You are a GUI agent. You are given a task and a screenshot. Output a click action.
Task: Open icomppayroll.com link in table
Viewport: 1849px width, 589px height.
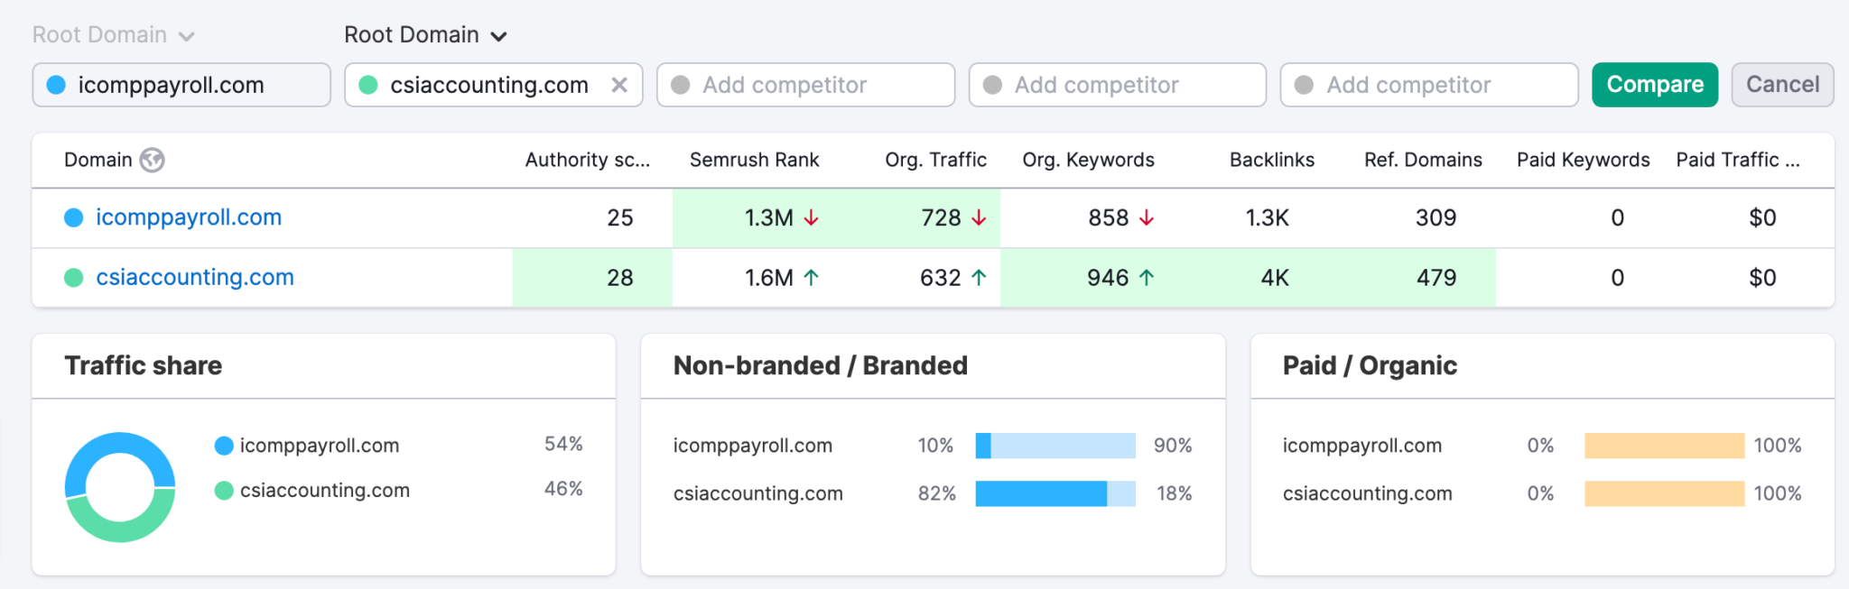pos(189,217)
